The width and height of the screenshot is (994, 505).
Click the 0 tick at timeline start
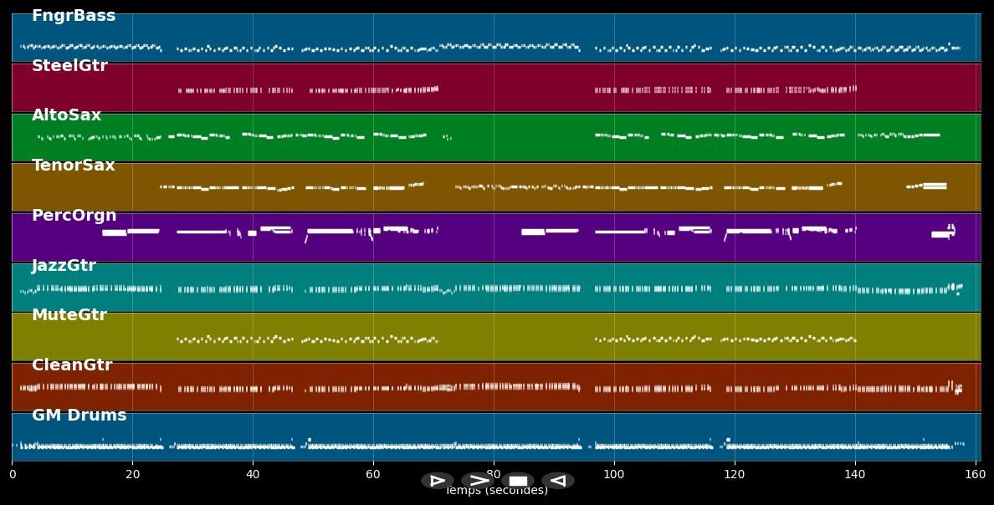[13, 475]
